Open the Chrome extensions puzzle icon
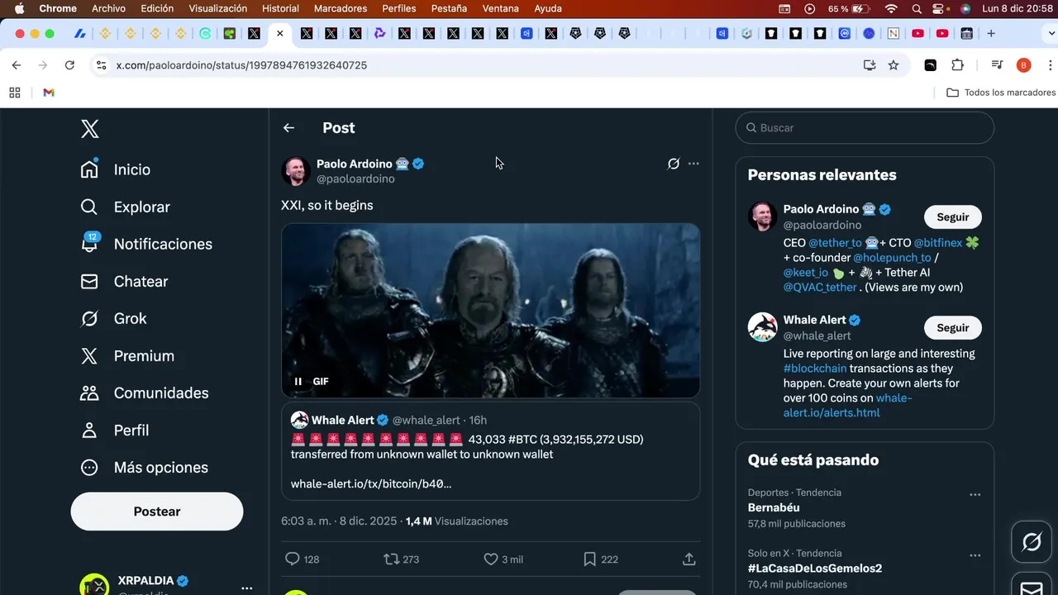Viewport: 1058px width, 595px height. tap(957, 65)
